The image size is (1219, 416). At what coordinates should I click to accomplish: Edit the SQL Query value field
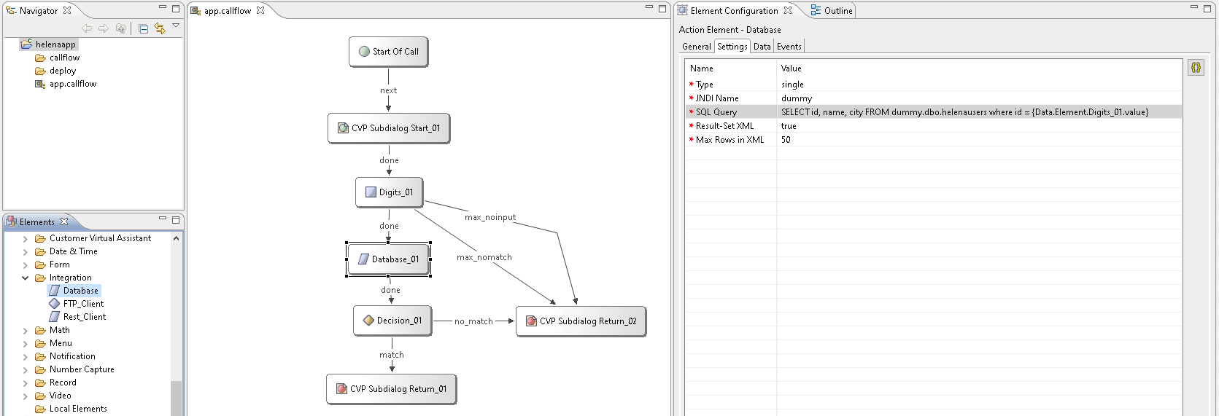[963, 112]
